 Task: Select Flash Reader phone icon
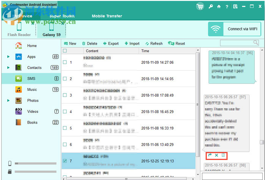19,26
